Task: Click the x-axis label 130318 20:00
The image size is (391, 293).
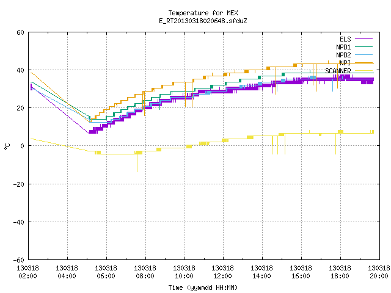Action: coord(379,272)
